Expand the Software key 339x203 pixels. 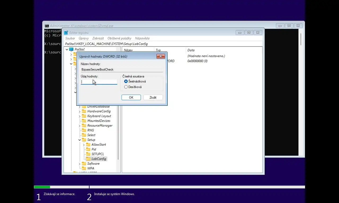pyautogui.click(x=79, y=164)
